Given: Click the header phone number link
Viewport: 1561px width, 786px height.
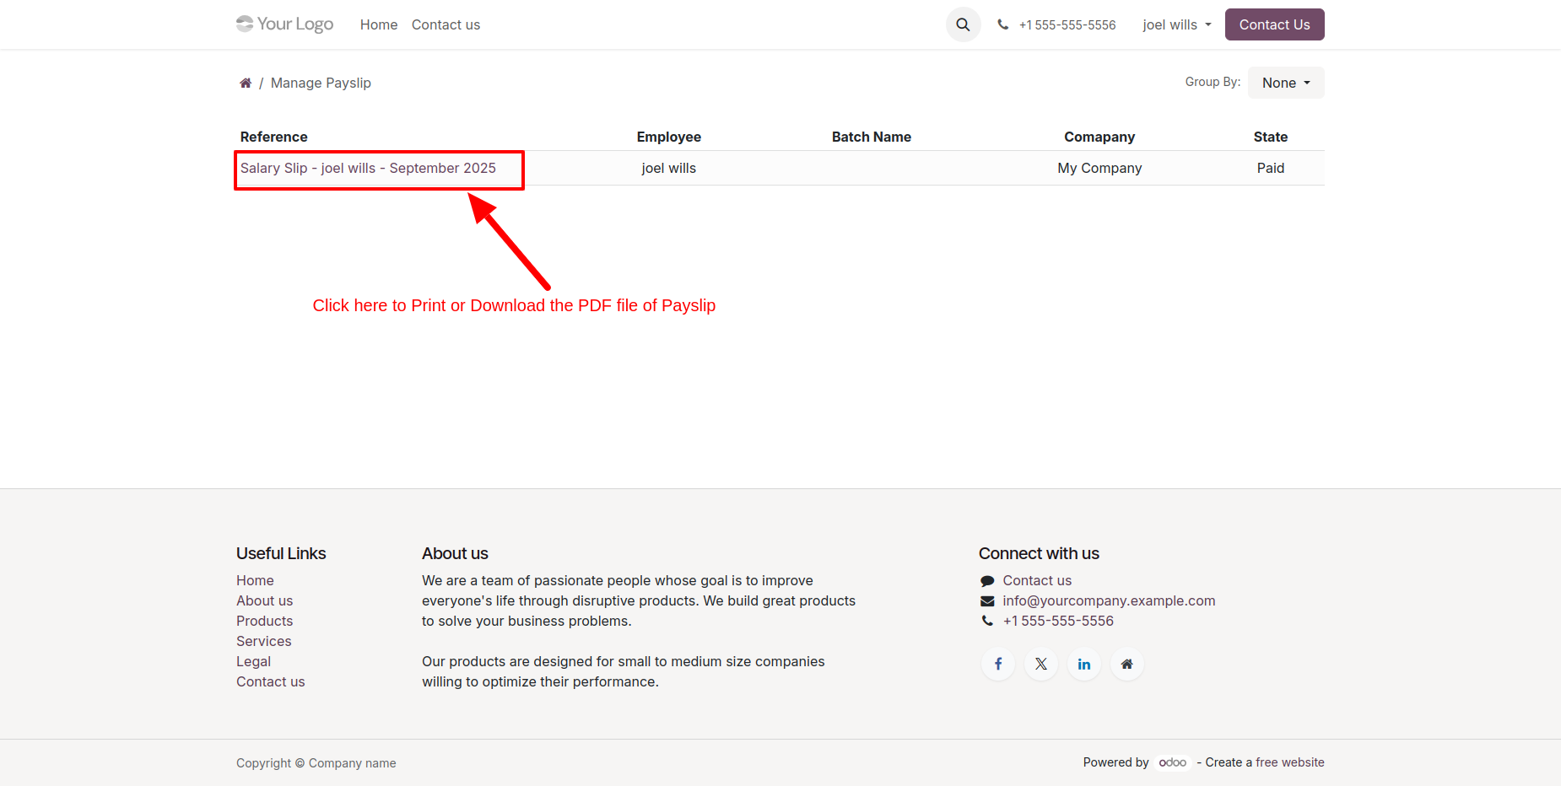Looking at the screenshot, I should (1067, 24).
